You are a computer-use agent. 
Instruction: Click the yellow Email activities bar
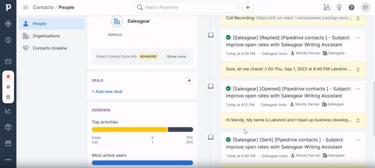click(x=129, y=129)
